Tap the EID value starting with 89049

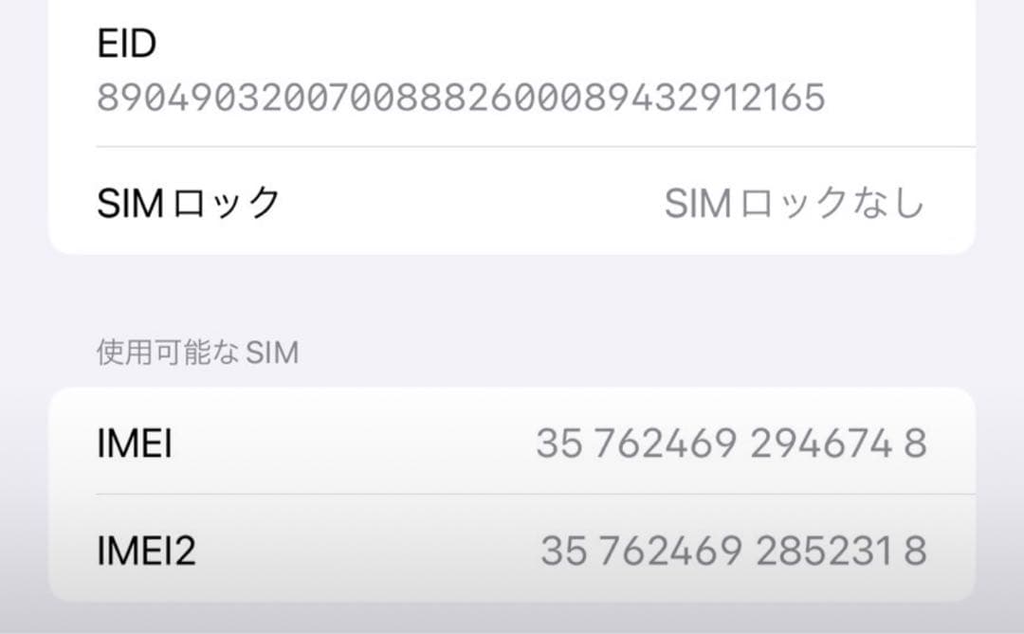465,98
